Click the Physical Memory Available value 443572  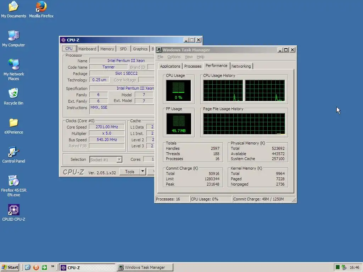[278, 154]
